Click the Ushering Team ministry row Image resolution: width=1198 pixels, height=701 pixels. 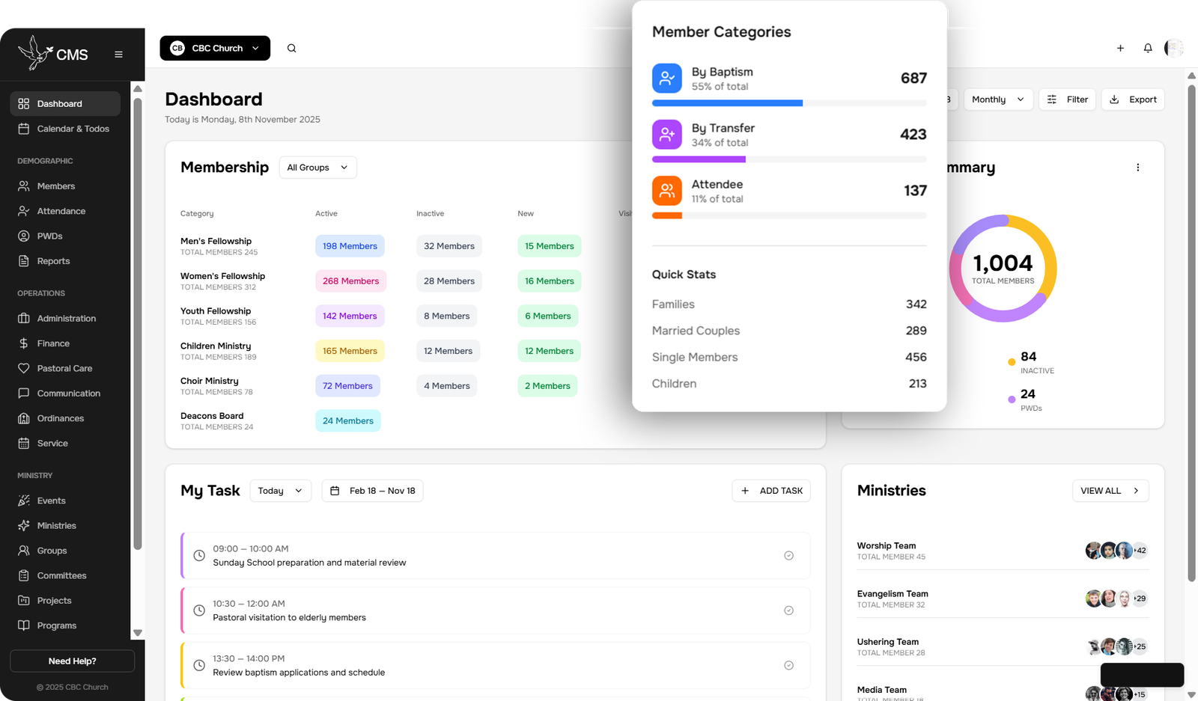(1003, 646)
